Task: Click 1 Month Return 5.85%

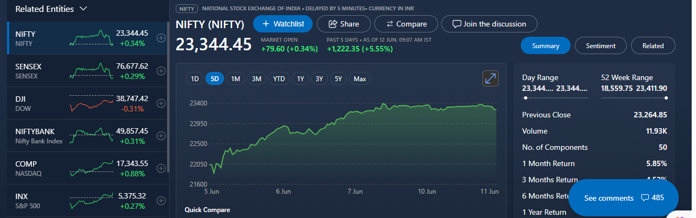Action: coord(656,163)
